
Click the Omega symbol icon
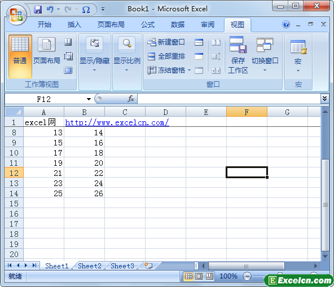tap(86, 10)
